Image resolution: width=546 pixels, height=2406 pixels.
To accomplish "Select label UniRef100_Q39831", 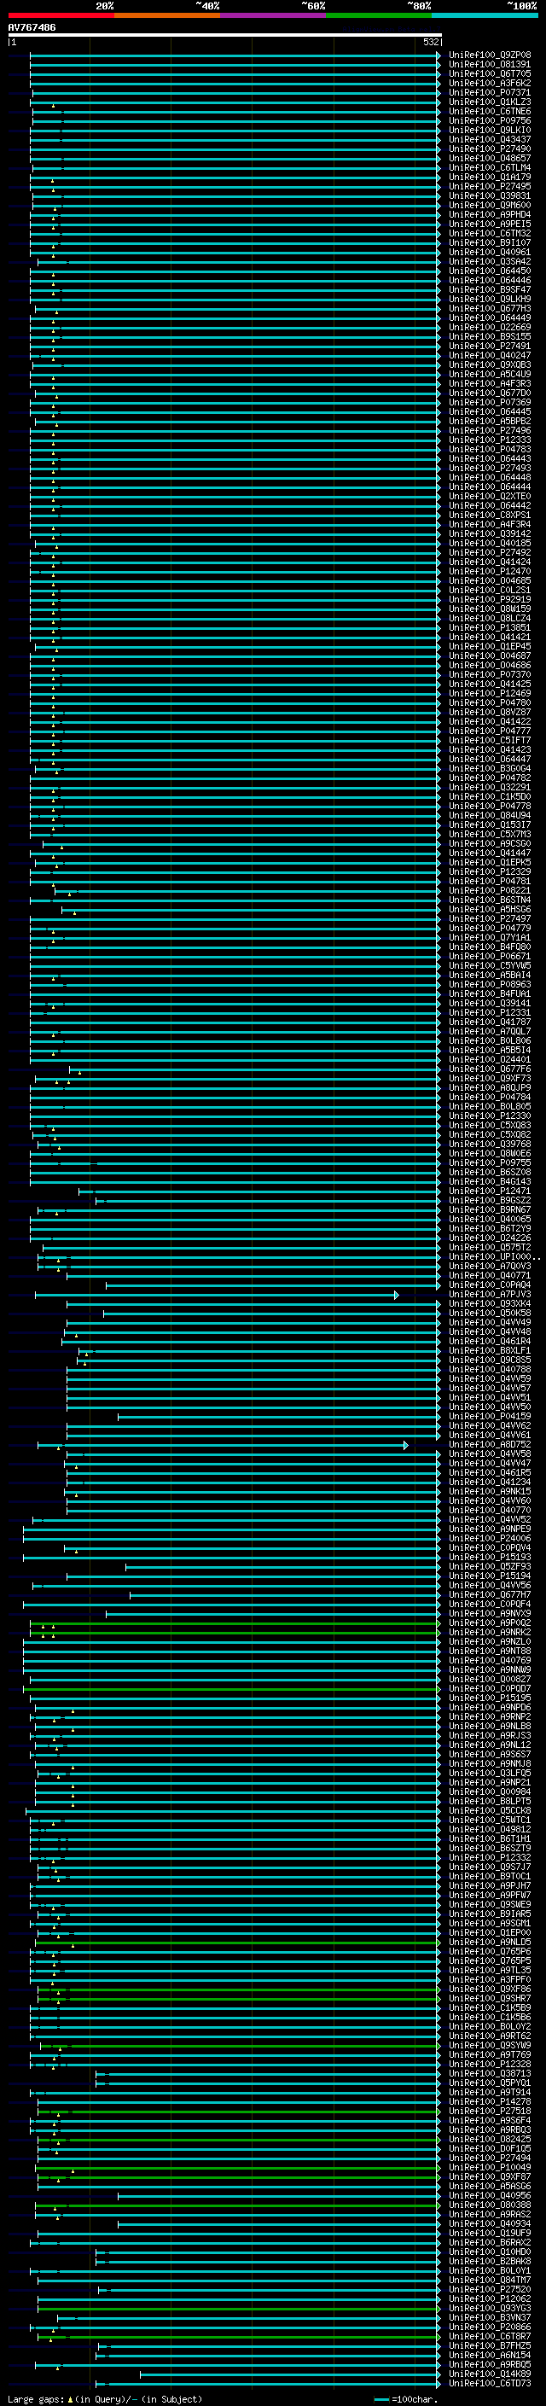I will point(490,196).
